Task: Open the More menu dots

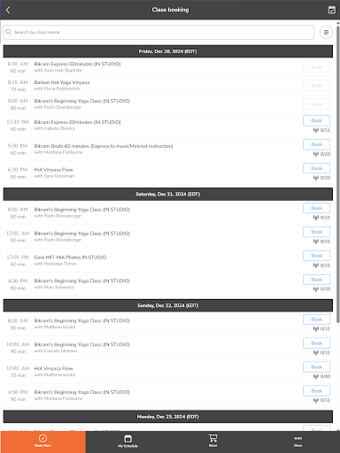Action: [x=297, y=441]
